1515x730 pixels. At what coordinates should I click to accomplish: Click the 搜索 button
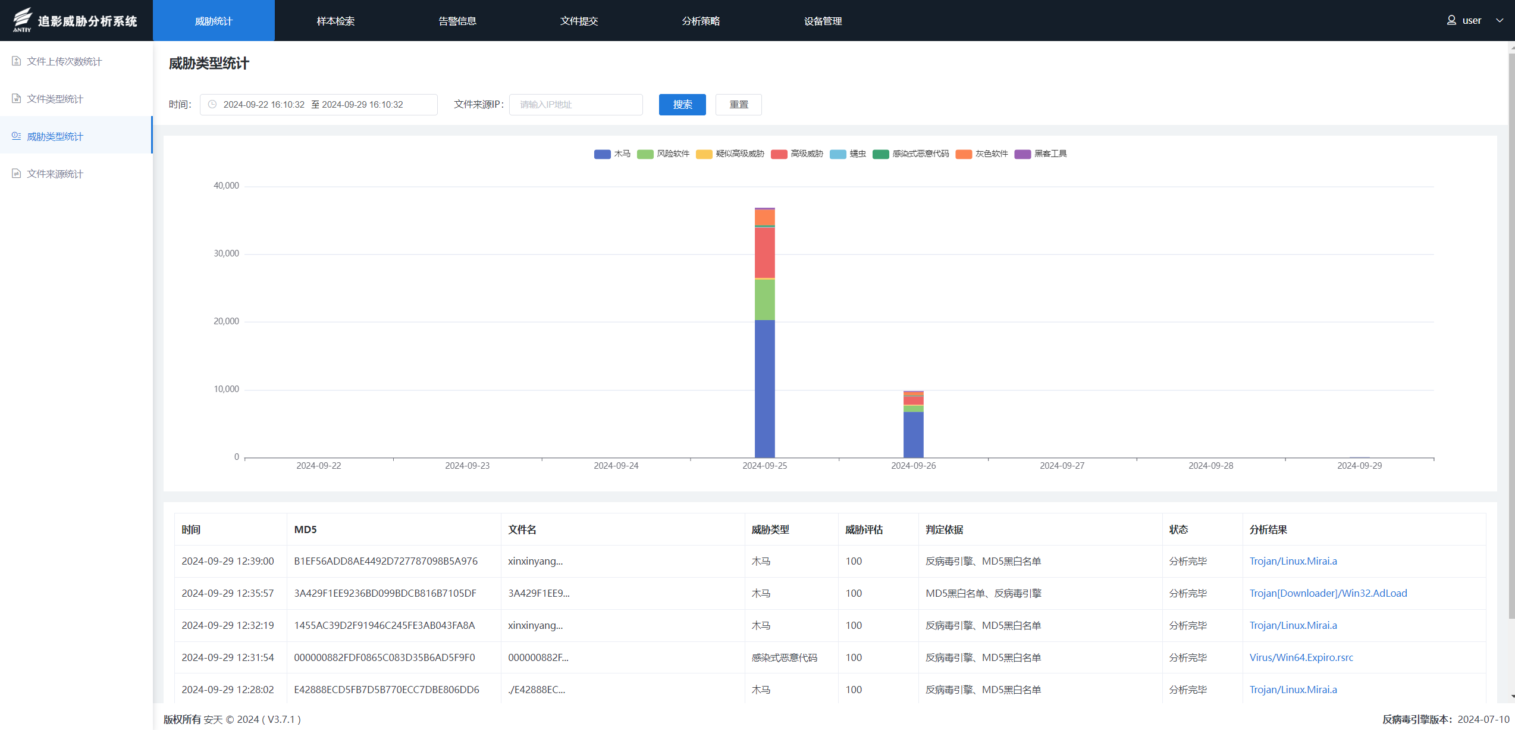[682, 105]
